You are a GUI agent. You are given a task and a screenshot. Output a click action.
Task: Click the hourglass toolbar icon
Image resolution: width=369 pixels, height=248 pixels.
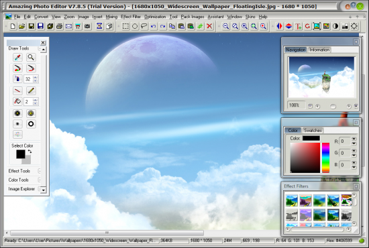point(99,26)
